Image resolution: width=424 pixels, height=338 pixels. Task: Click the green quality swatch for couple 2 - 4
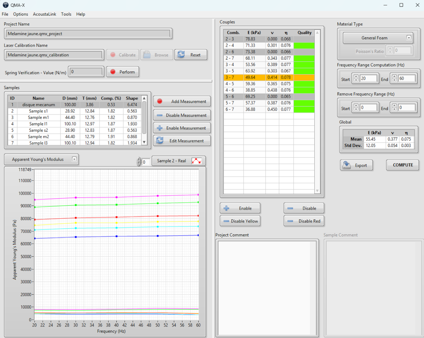tap(304, 45)
